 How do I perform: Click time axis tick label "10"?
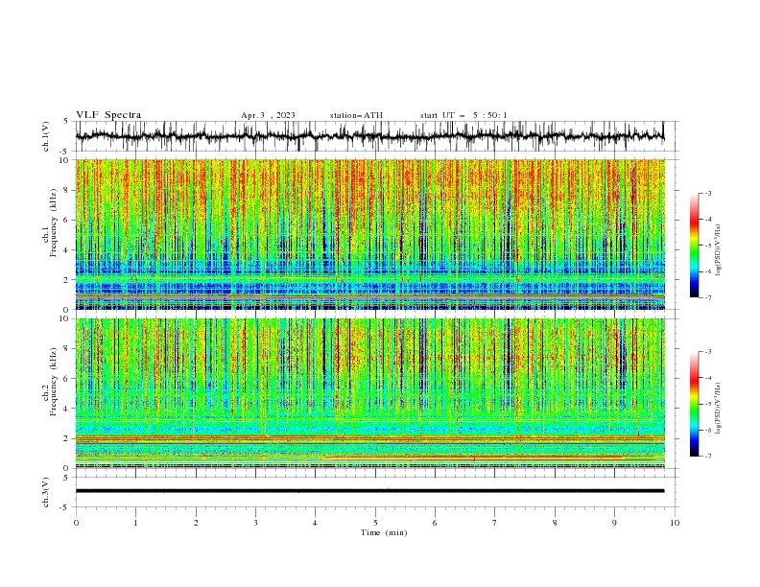(x=675, y=523)
